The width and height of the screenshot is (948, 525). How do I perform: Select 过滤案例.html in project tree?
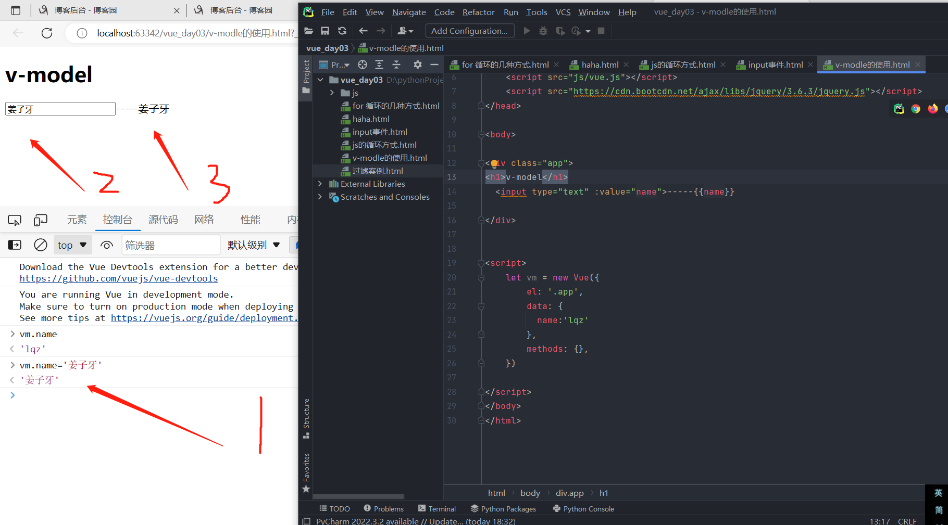click(x=378, y=171)
